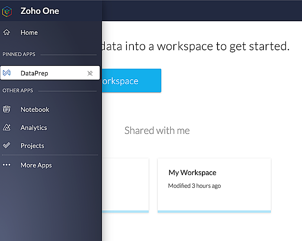Image resolution: width=302 pixels, height=241 pixels.
Task: Click the DataPrep app icon
Action: pos(7,73)
